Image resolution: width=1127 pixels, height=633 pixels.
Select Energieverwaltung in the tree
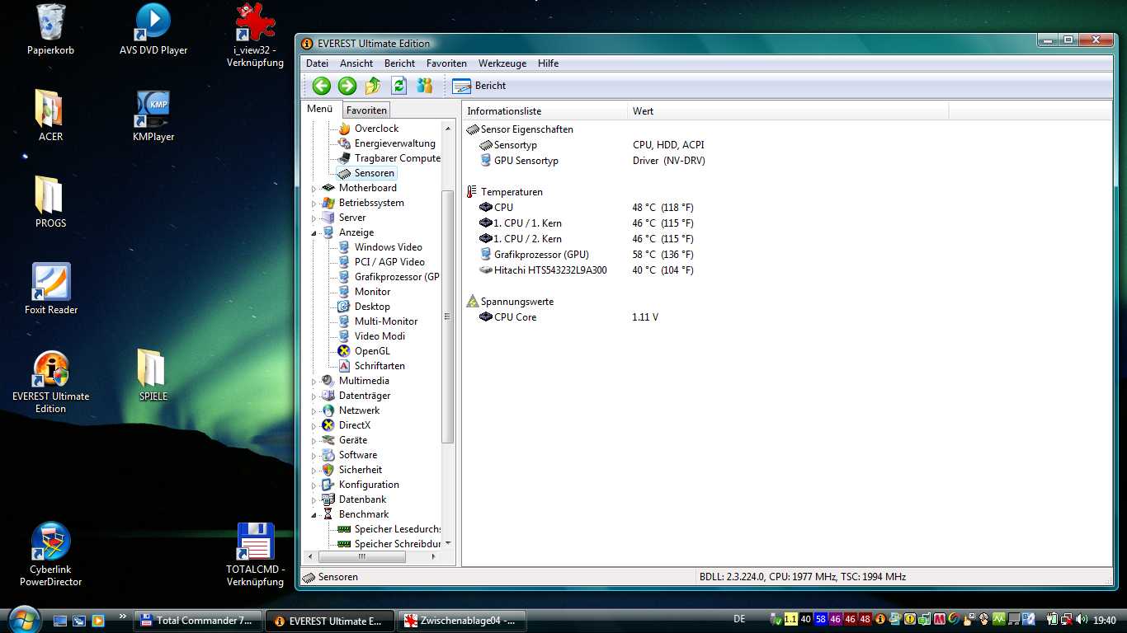[x=394, y=143]
